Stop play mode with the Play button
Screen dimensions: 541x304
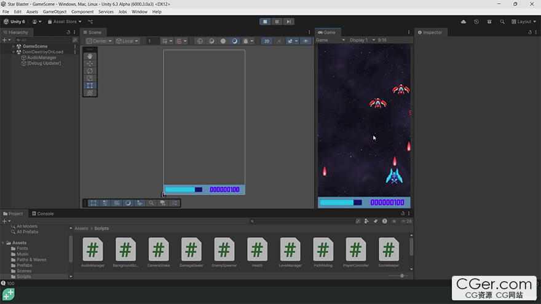(265, 21)
